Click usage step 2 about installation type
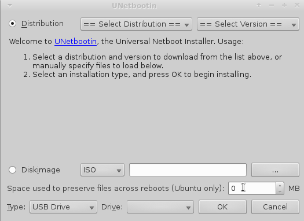This screenshot has width=304, height=221. point(137,75)
